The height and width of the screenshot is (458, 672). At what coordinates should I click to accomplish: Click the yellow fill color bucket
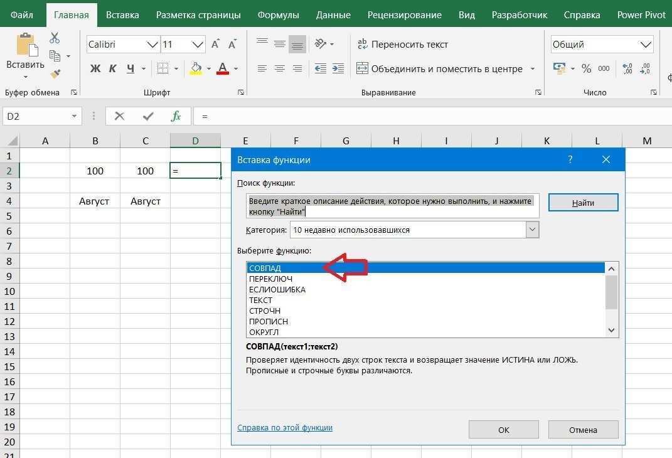coord(196,68)
